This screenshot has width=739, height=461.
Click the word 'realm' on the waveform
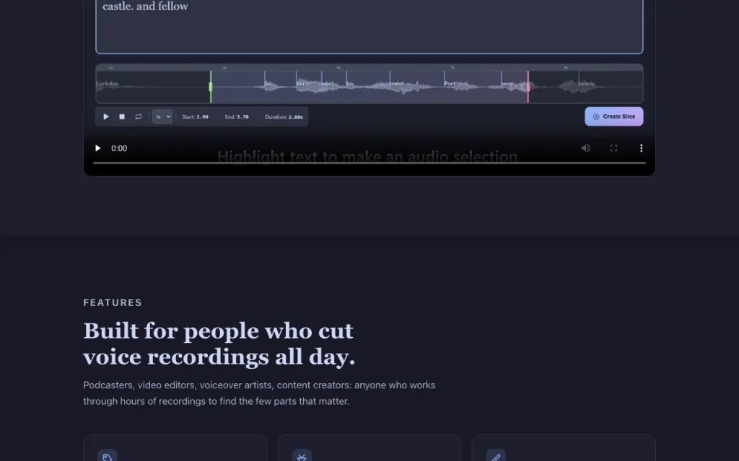click(397, 84)
